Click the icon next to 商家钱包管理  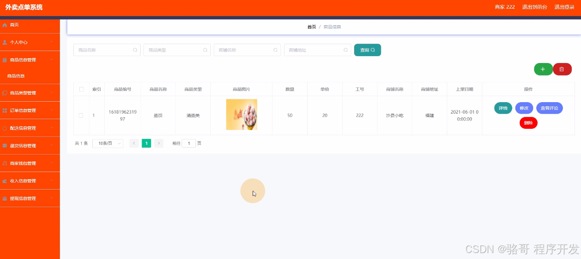tap(5, 163)
